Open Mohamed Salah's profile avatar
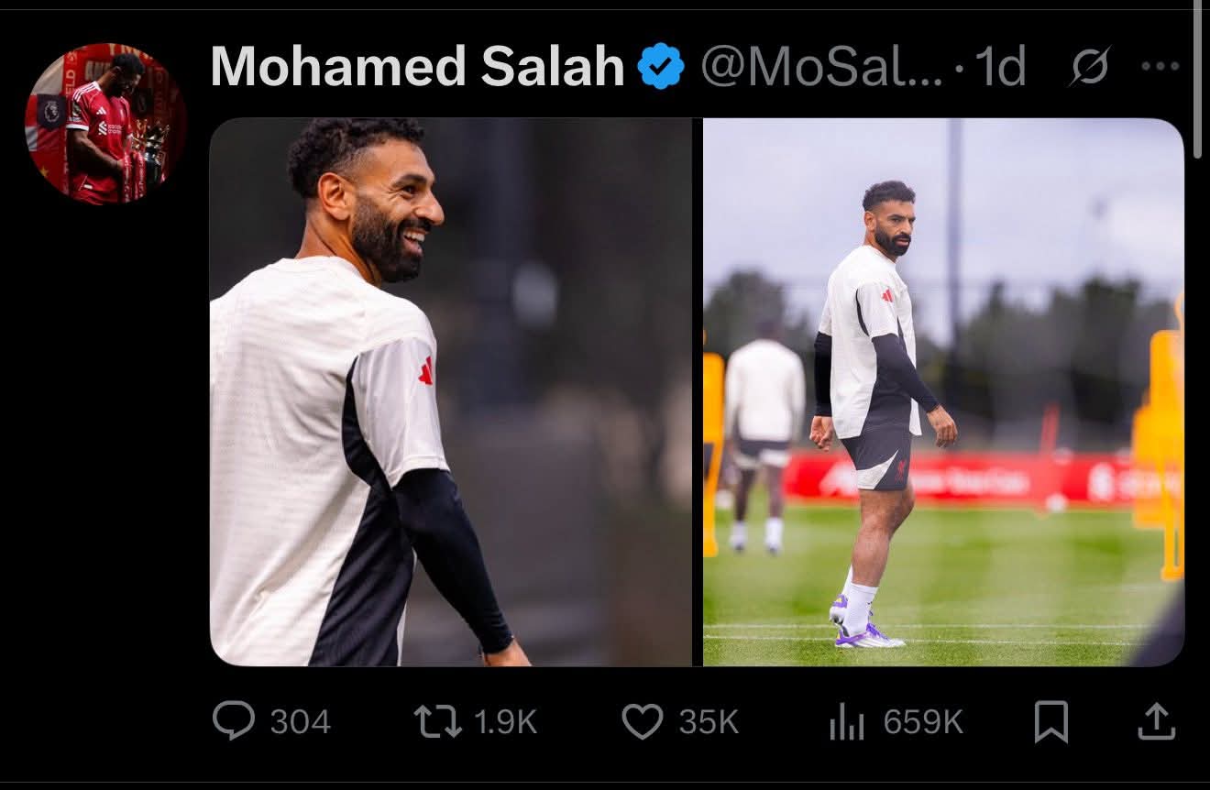 click(104, 123)
